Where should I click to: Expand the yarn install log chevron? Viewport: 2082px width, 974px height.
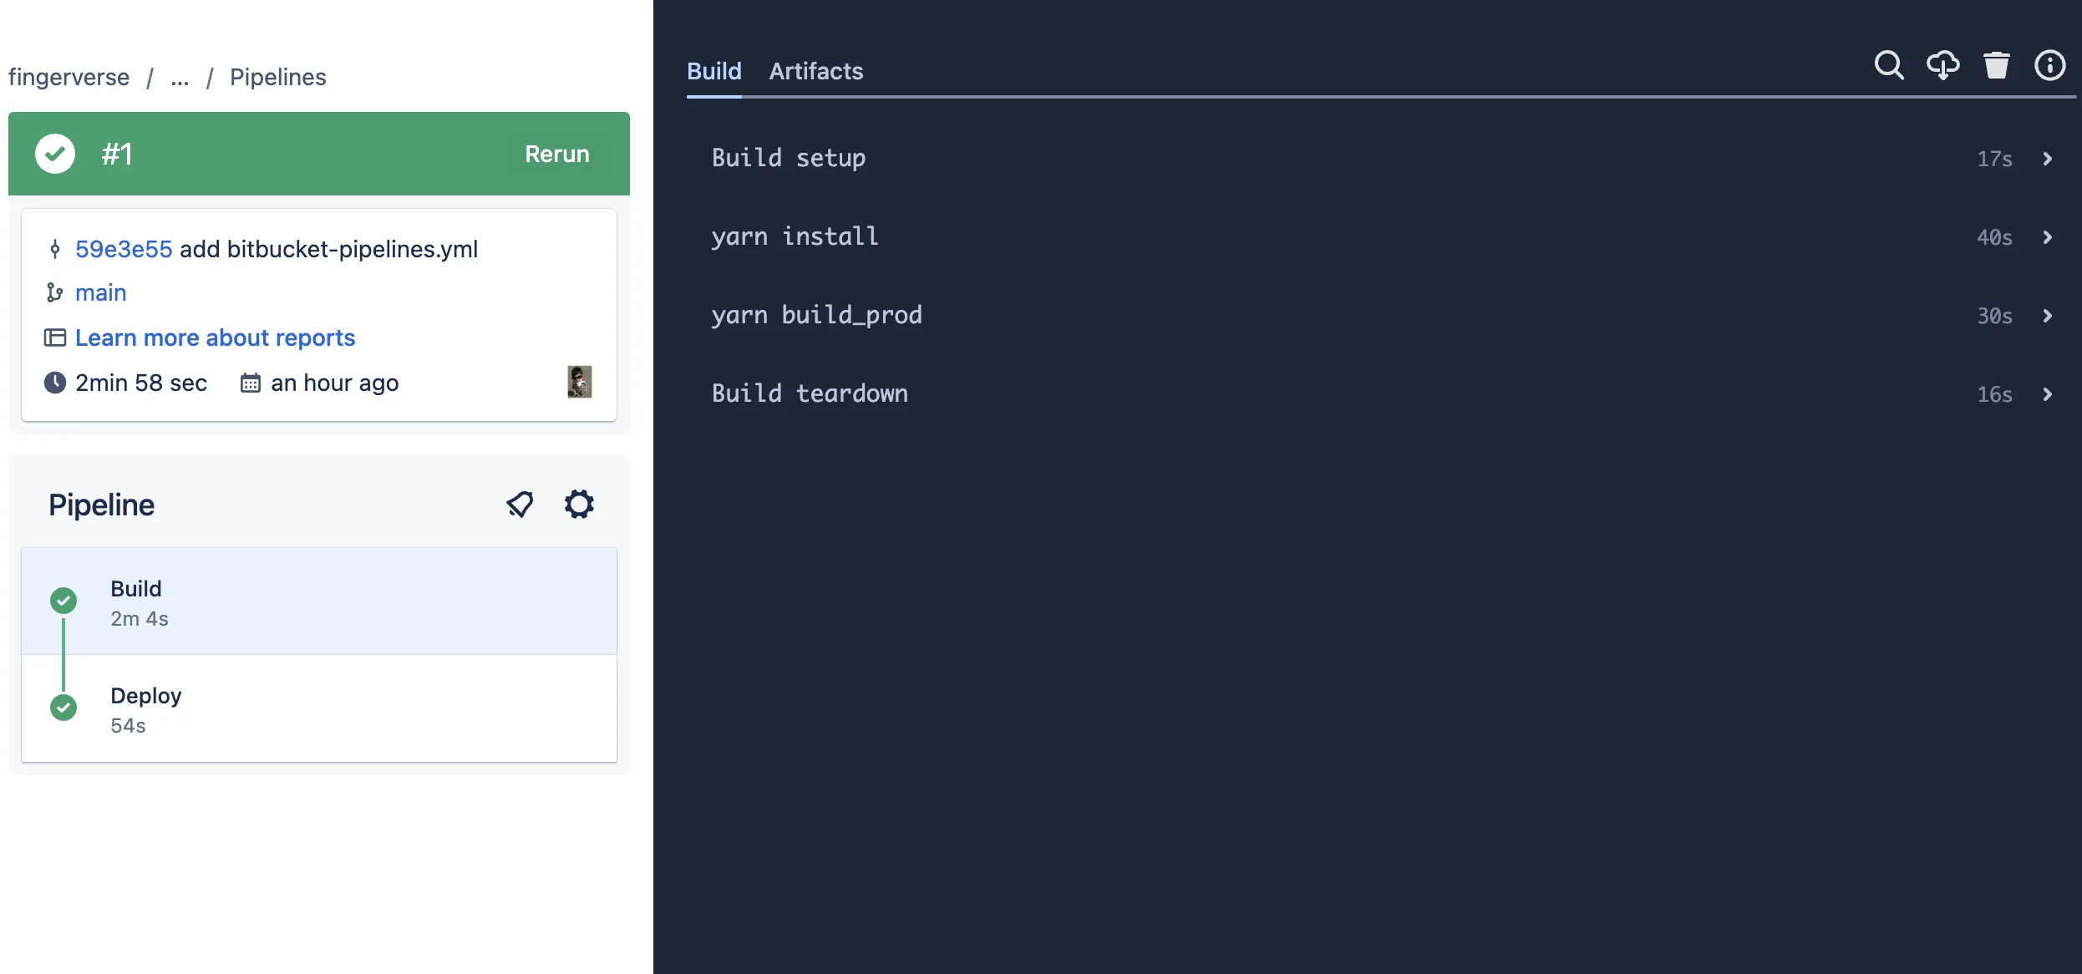(2047, 237)
